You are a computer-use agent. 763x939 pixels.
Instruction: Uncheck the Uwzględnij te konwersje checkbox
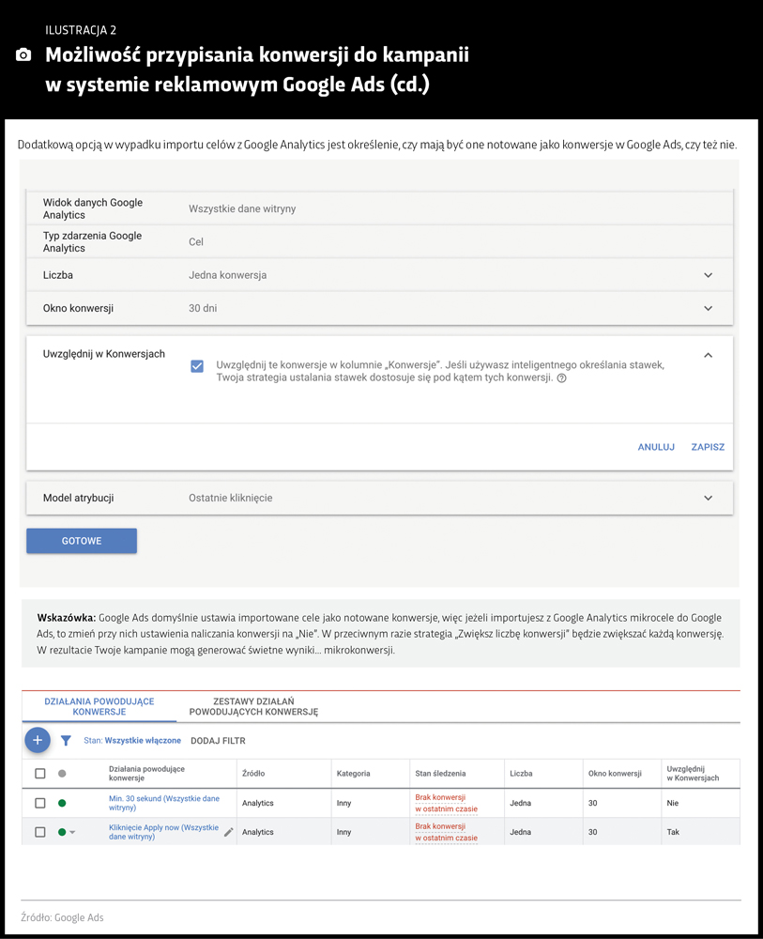pos(197,366)
